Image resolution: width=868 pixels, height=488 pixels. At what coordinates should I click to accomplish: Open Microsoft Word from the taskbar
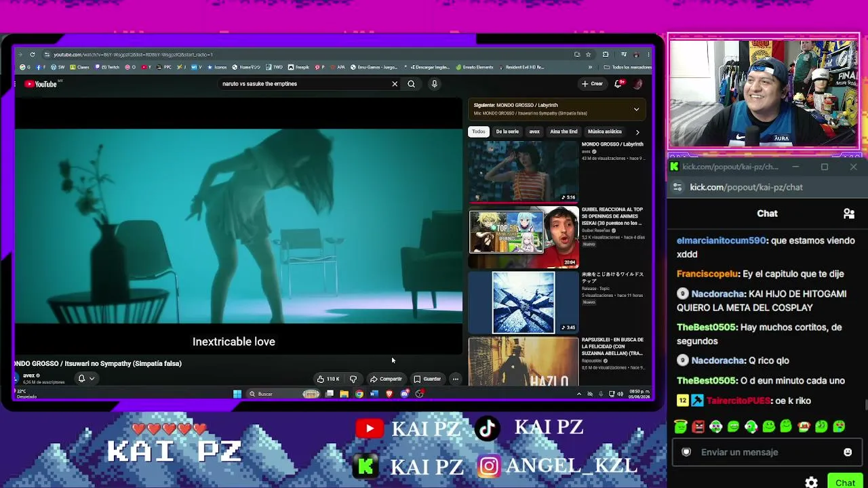pos(374,394)
